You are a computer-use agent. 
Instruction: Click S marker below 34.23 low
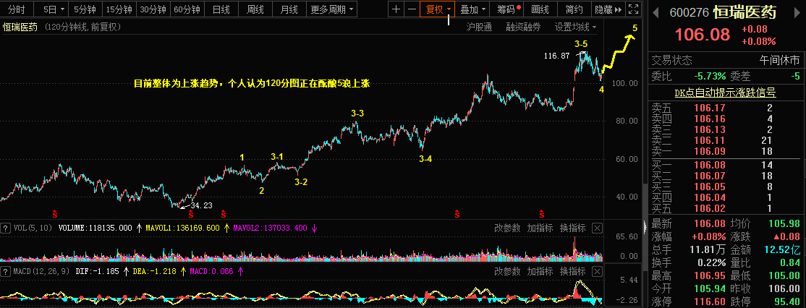tap(191, 213)
